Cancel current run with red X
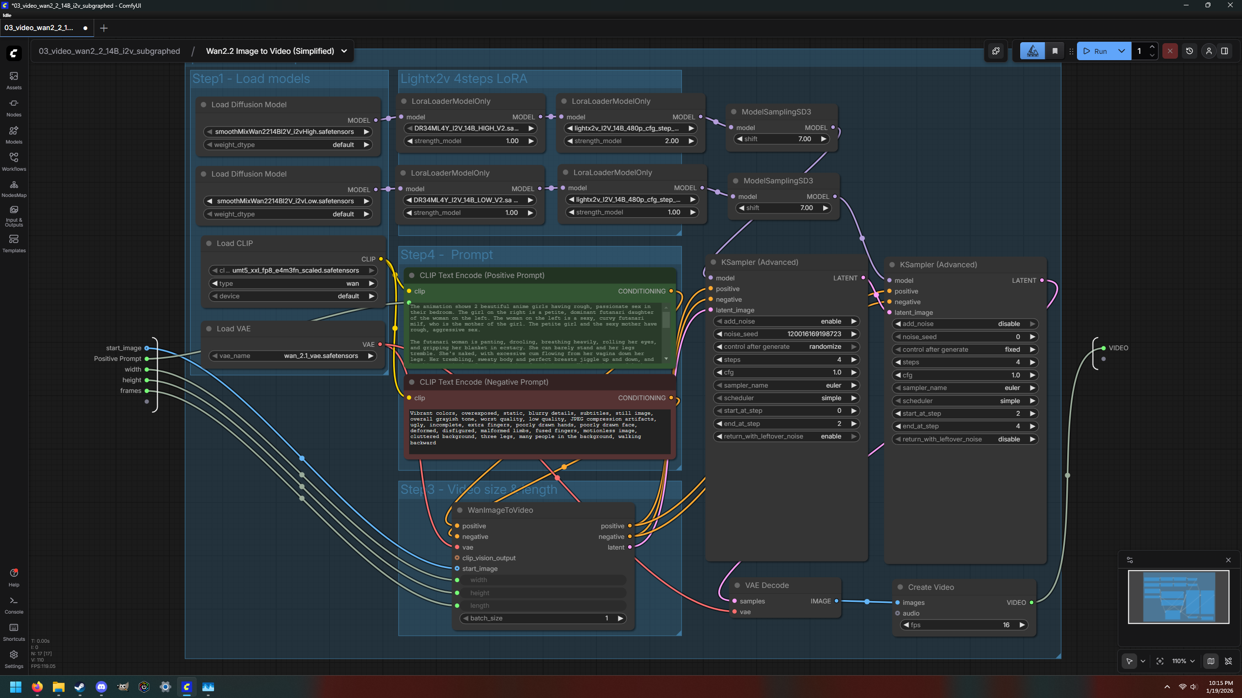Screen dimensions: 1242x698 [x=1170, y=51]
